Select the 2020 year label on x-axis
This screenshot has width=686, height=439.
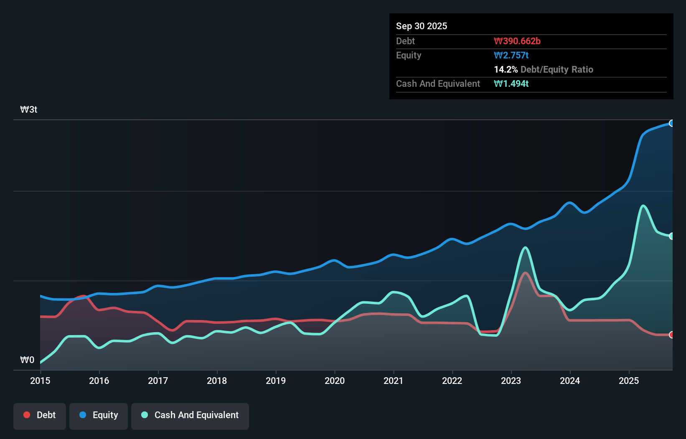click(335, 381)
